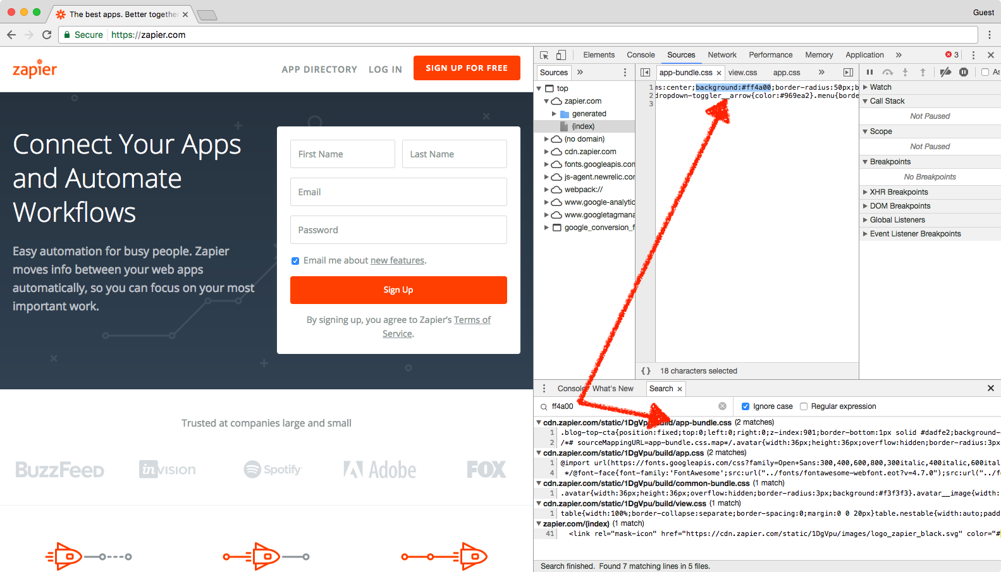Viewport: 1001px width, 572px height.
Task: Show more DevTools panels chevron
Action: tap(899, 55)
